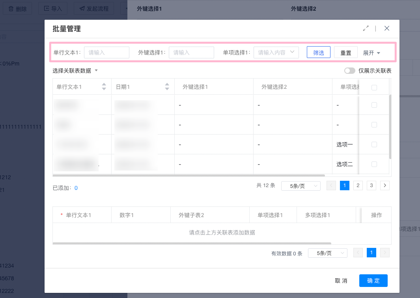
Task: Click previous page arrow in lower table
Action: 358,253
